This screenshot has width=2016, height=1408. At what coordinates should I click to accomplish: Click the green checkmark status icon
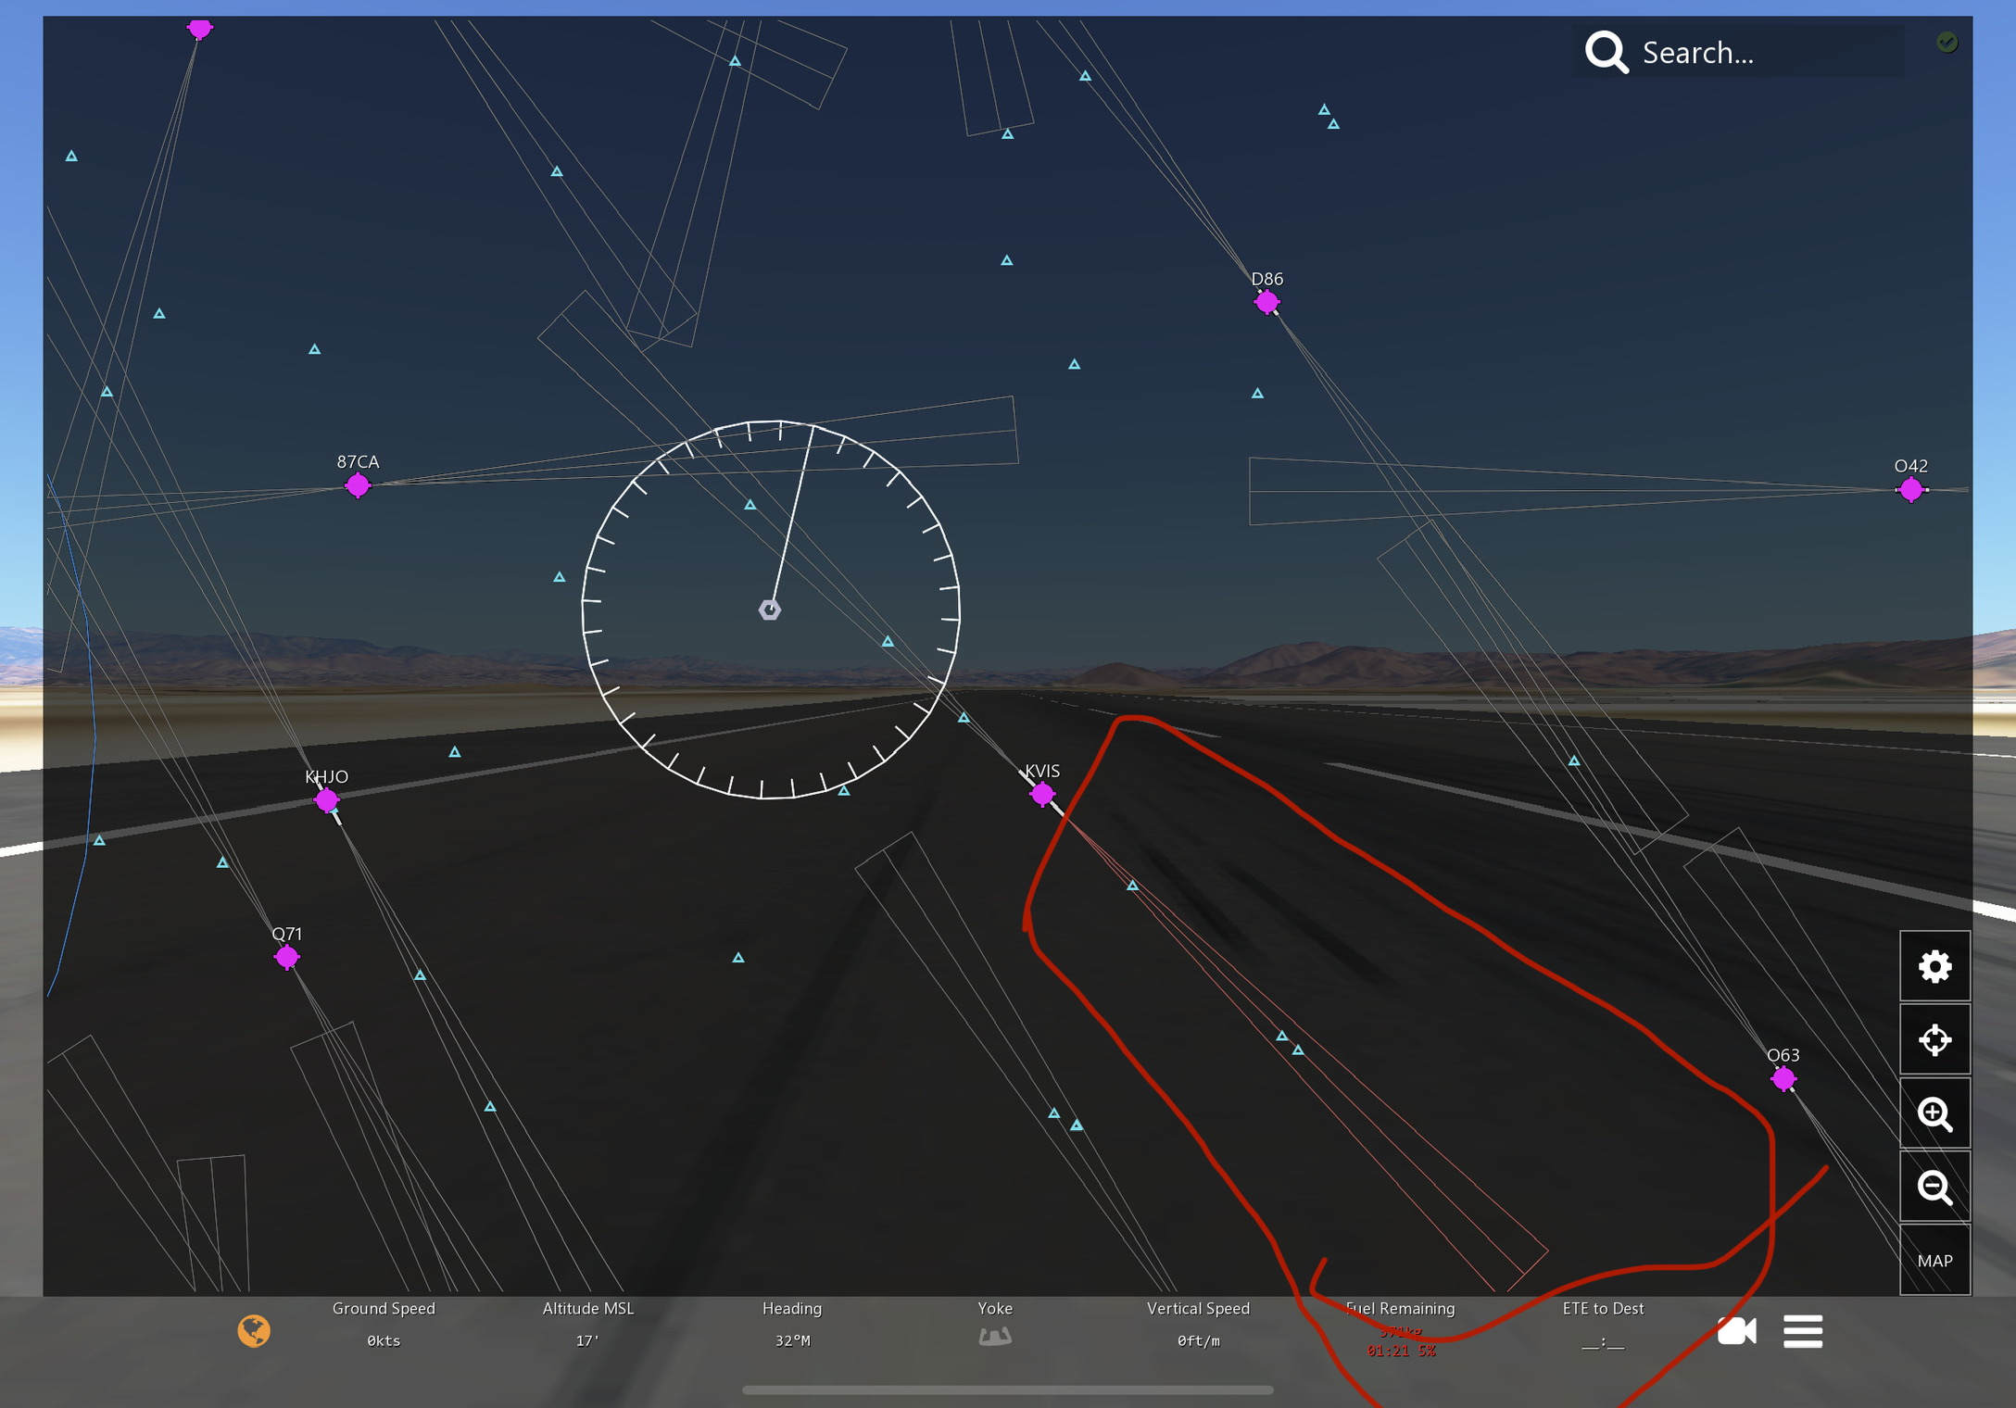[x=1947, y=43]
